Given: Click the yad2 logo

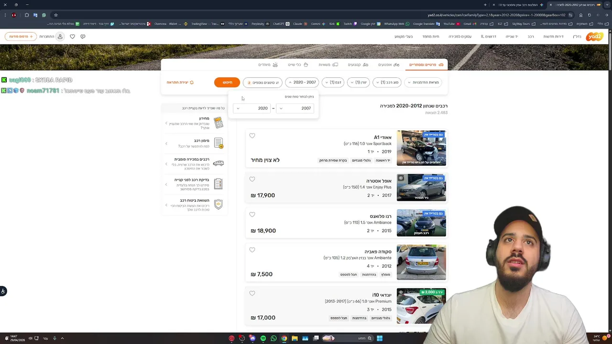Looking at the screenshot, I should [x=595, y=36].
